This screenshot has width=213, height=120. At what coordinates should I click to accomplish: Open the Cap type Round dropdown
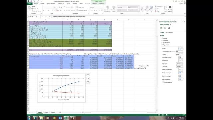(179, 64)
